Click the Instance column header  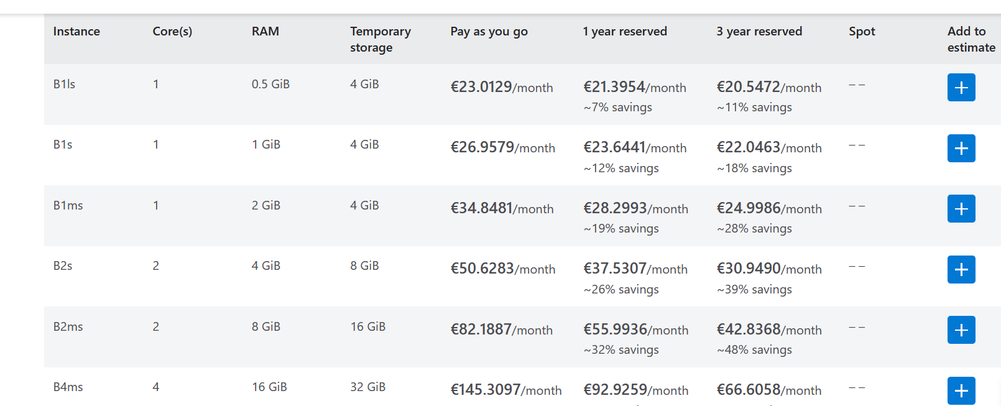point(76,32)
